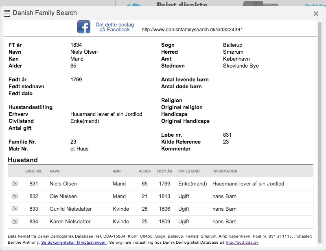Image resolution: width=326 pixels, height=251 pixels.
Task: Click the ALDER column header
Action: click(x=145, y=171)
